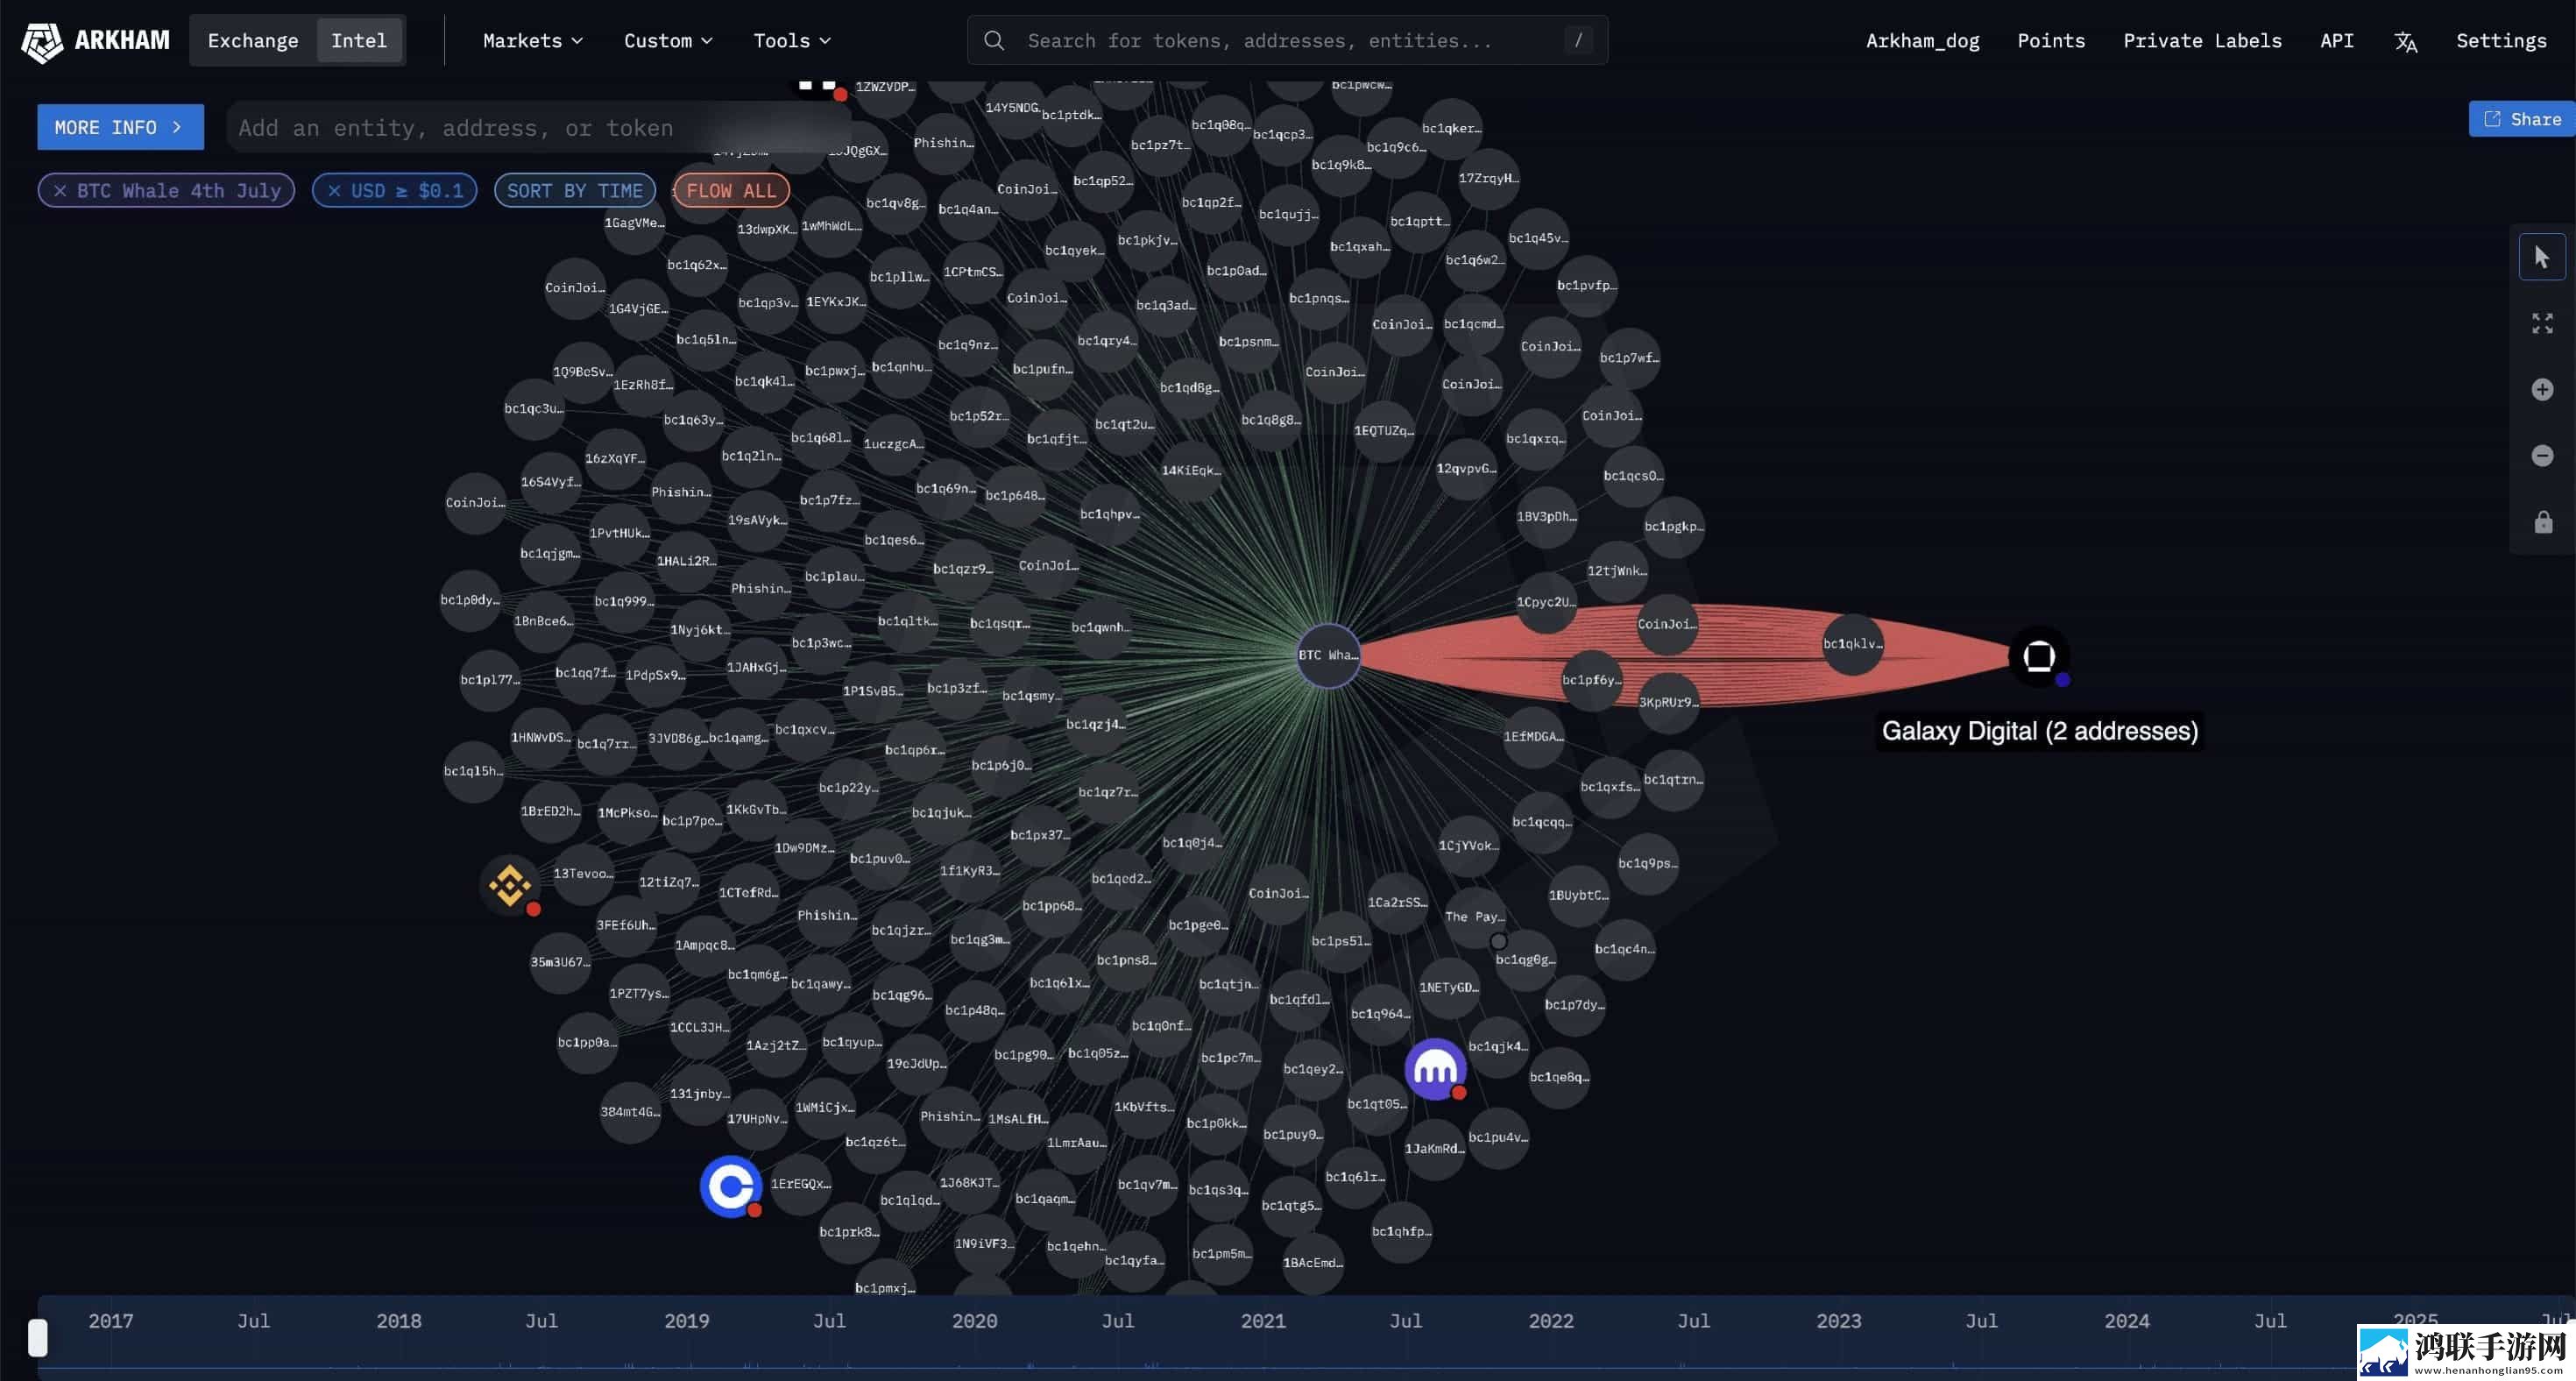2576x1381 pixels.
Task: Toggle SORT BY TIME
Action: click(574, 191)
